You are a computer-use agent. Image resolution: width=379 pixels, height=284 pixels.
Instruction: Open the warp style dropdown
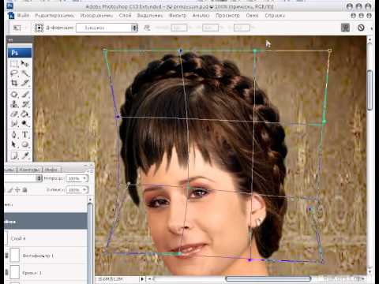107,28
